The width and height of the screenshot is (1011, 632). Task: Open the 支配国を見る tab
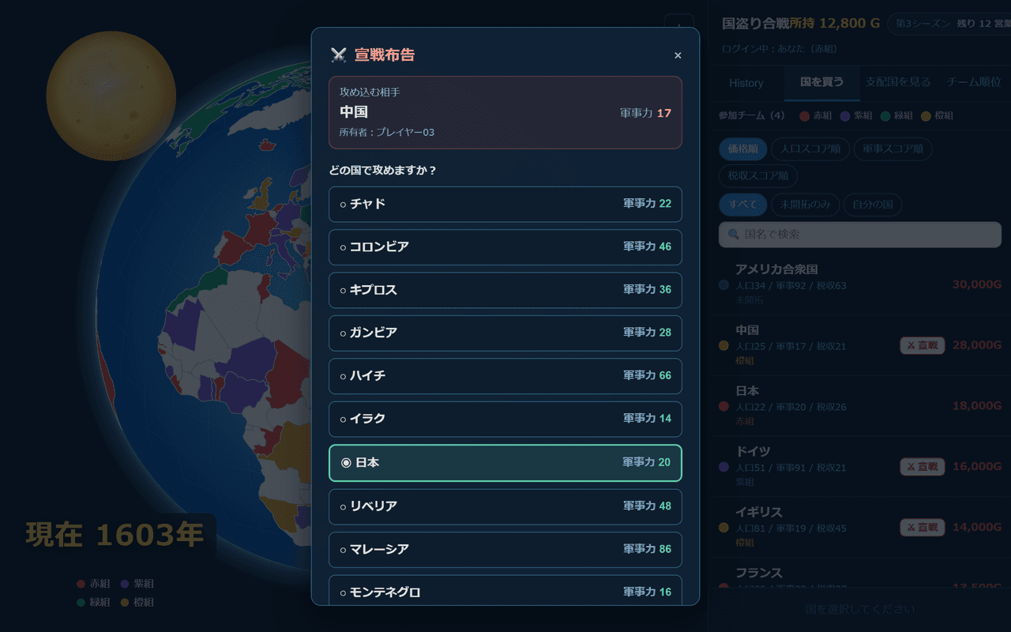point(898,82)
